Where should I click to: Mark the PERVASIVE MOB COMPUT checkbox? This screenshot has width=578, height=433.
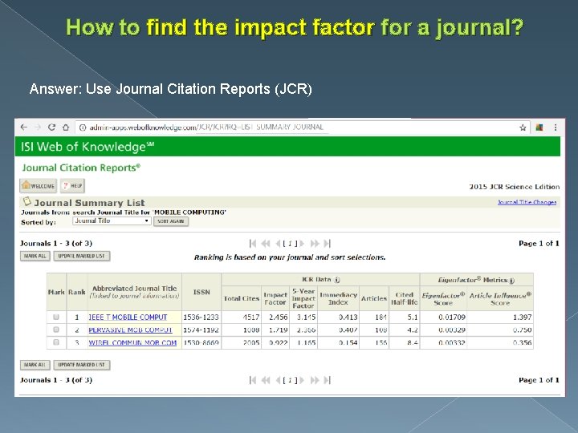[56, 330]
